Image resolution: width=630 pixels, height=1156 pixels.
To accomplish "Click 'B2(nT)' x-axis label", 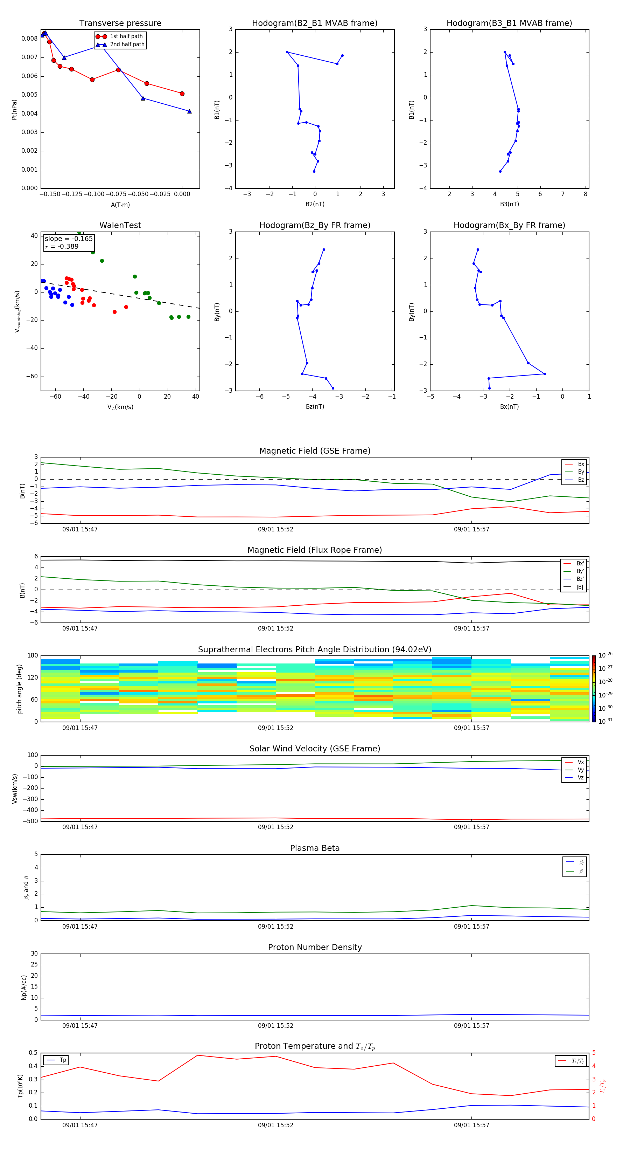I will (x=315, y=204).
